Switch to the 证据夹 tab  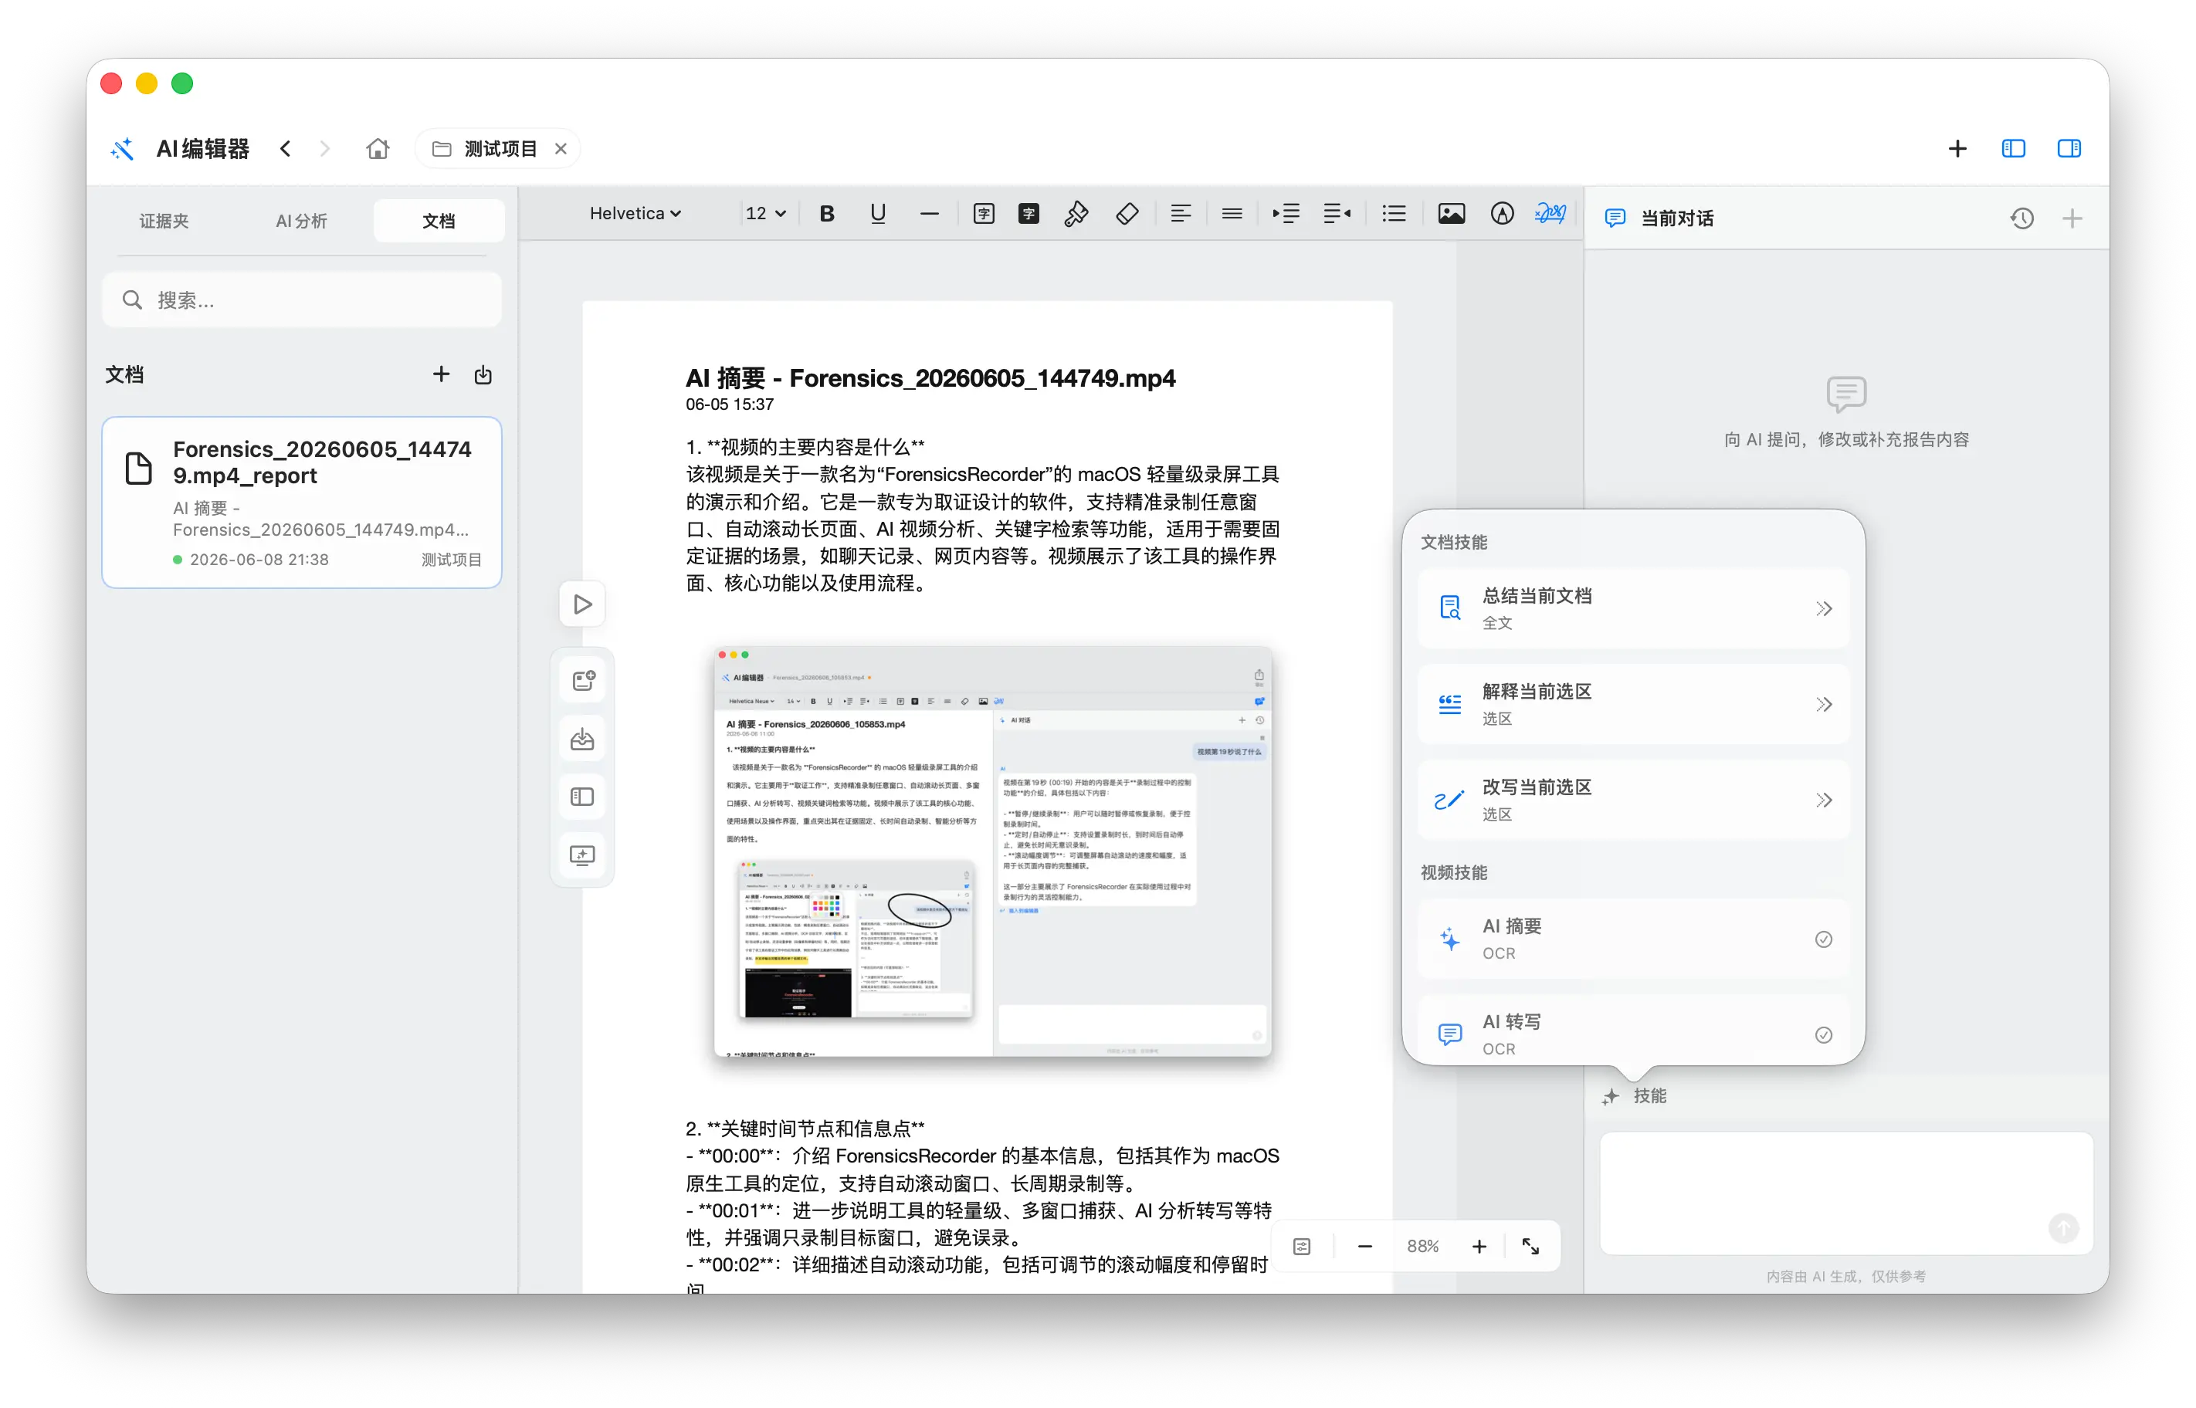pos(164,220)
